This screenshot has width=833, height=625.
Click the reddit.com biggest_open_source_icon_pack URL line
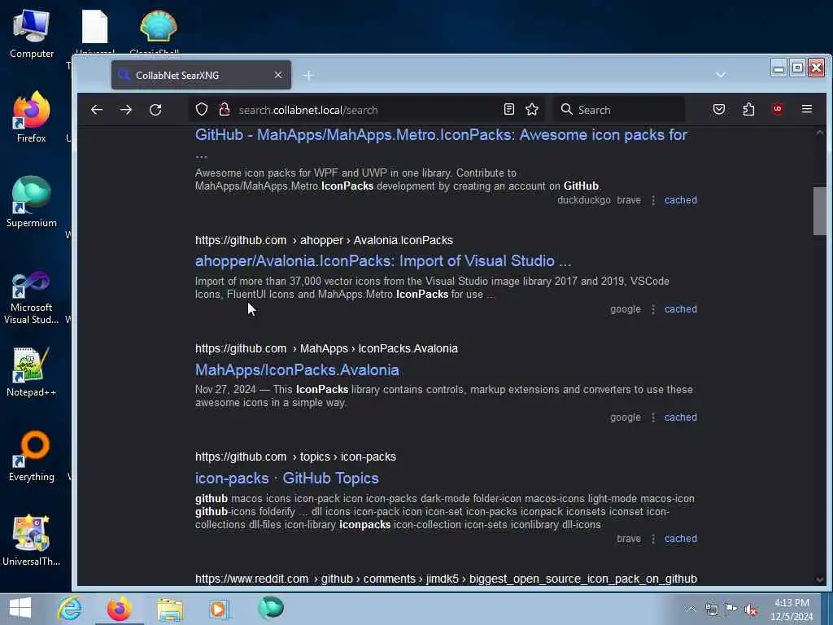446,579
